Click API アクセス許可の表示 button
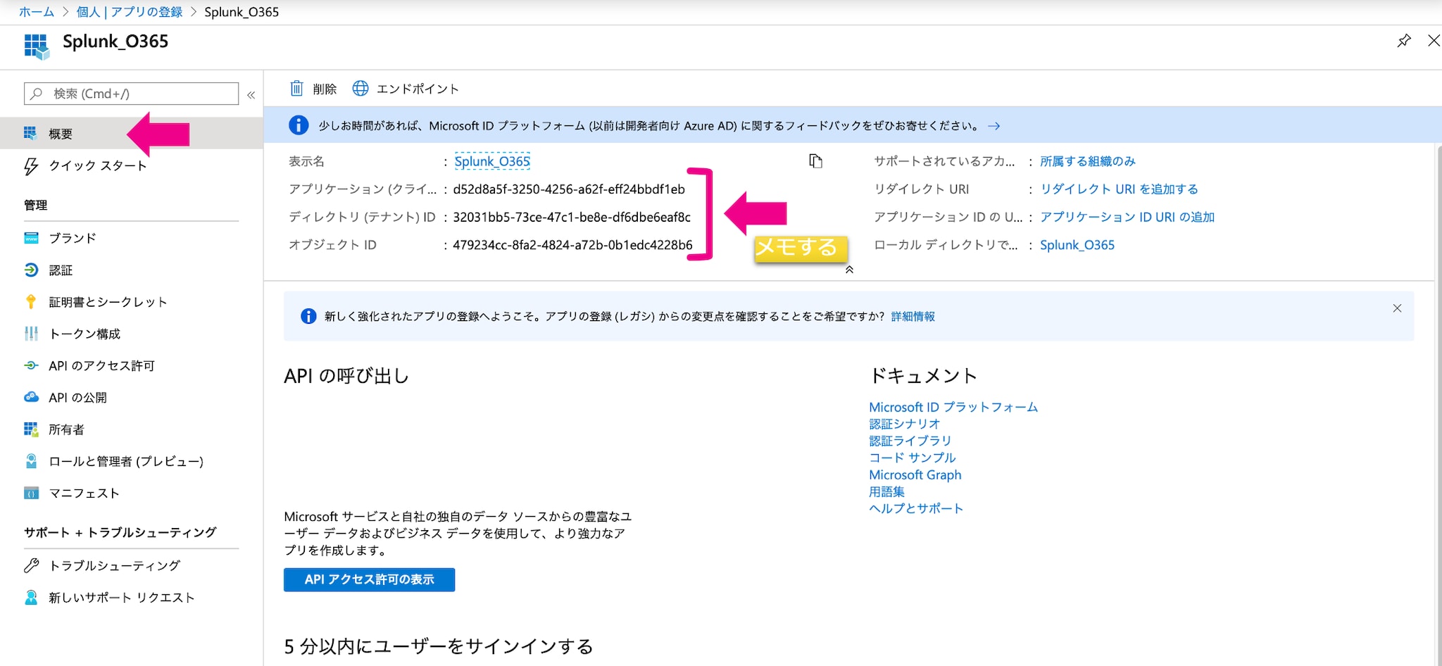Image resolution: width=1442 pixels, height=666 pixels. [x=369, y=579]
